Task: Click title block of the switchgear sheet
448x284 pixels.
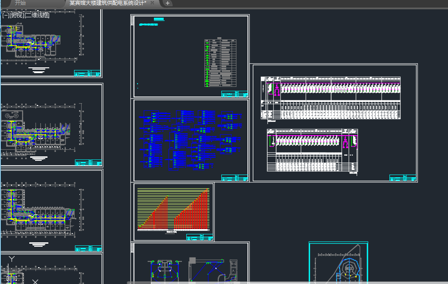Action: [x=403, y=178]
